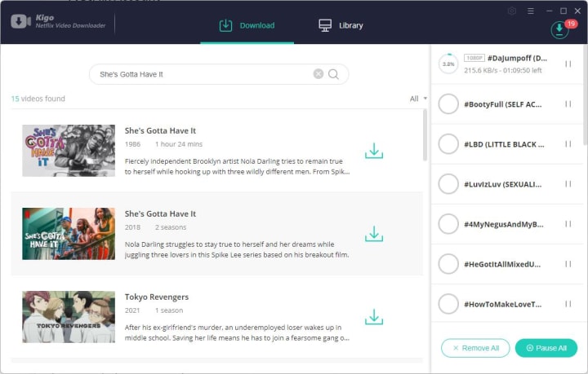Image resolution: width=588 pixels, height=374 pixels.
Task: Download Tokyo Revengers
Action: click(x=374, y=316)
